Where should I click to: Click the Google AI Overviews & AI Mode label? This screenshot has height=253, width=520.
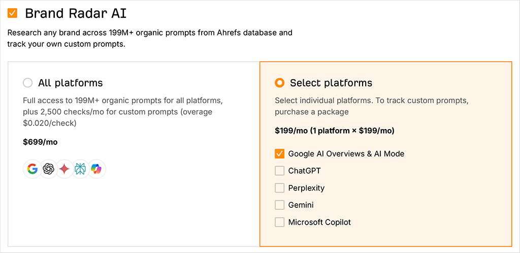click(x=346, y=154)
